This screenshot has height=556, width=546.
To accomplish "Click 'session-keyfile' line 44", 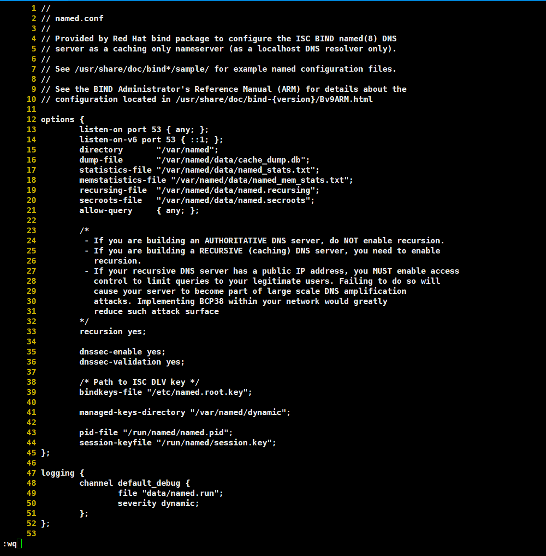I will tap(178, 443).
